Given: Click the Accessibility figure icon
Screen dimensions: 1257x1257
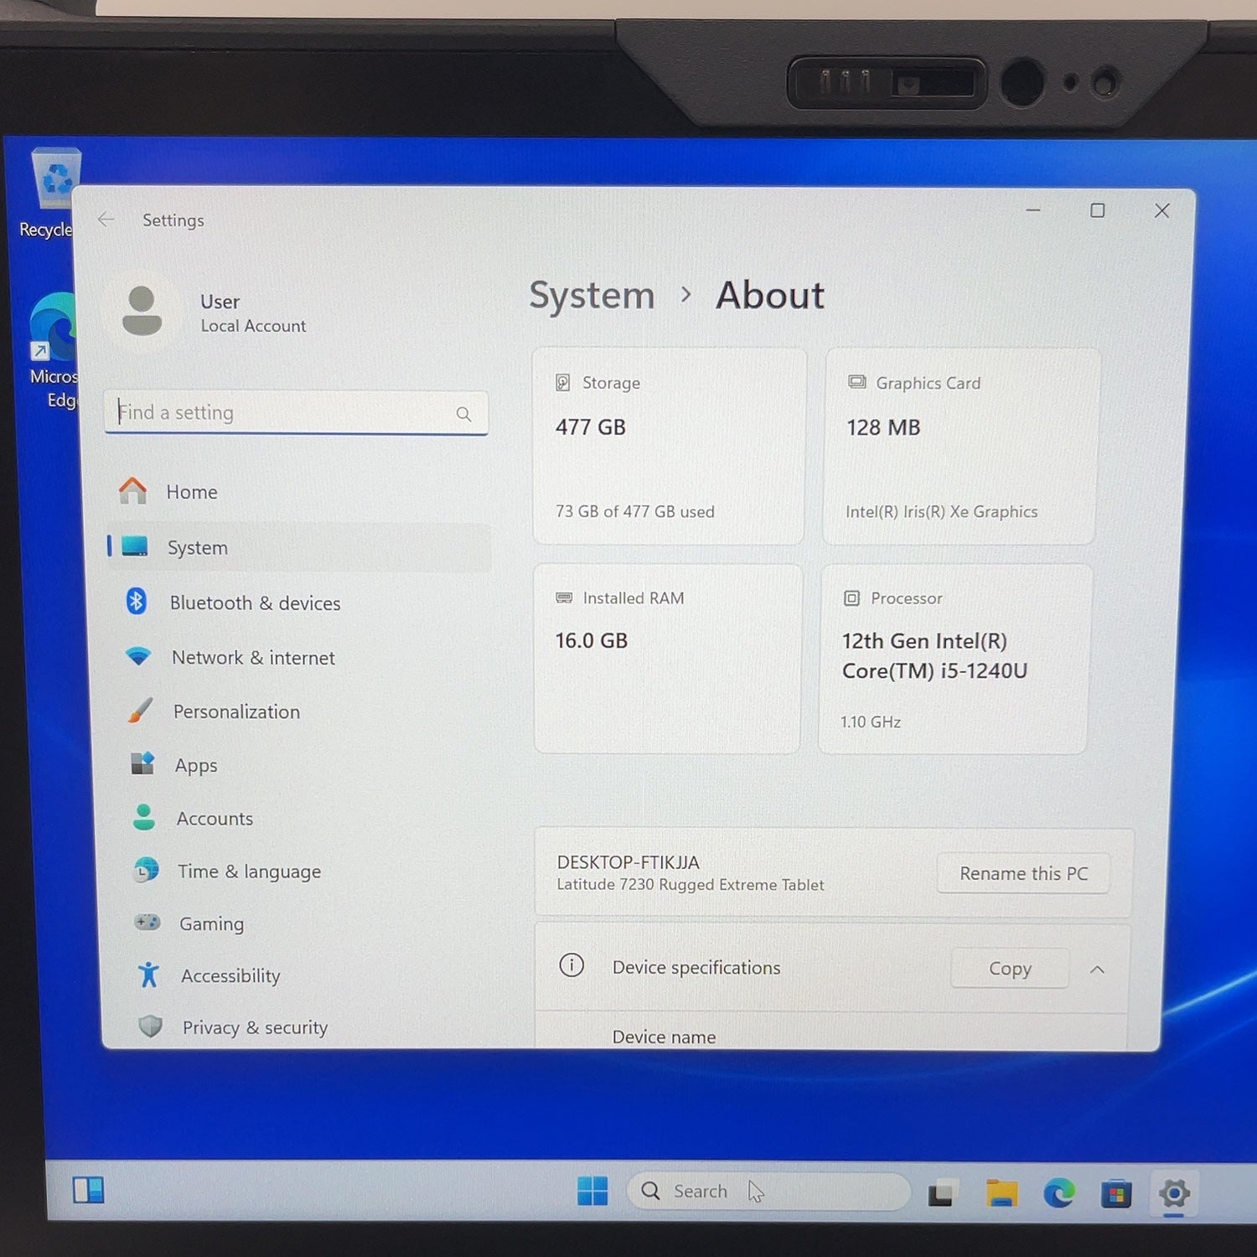Looking at the screenshot, I should (149, 974).
